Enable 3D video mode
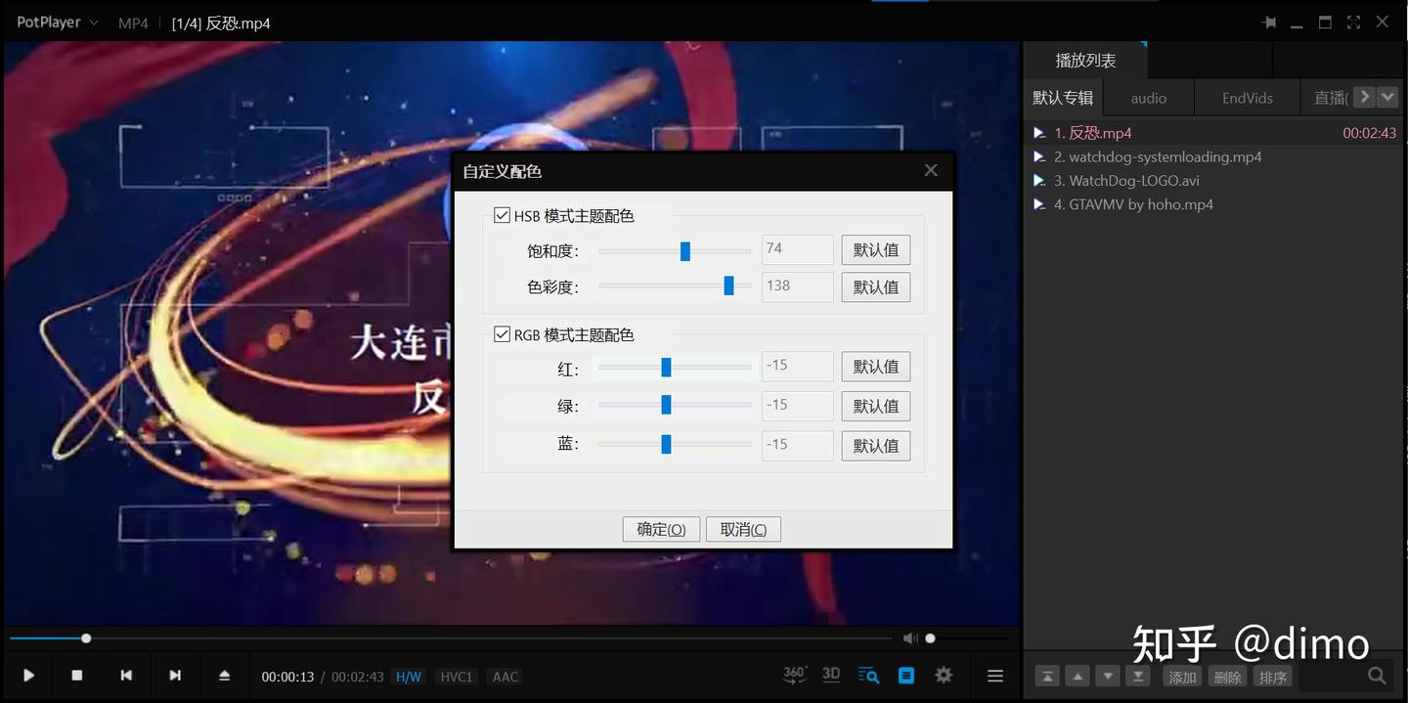1408x703 pixels. 830,675
